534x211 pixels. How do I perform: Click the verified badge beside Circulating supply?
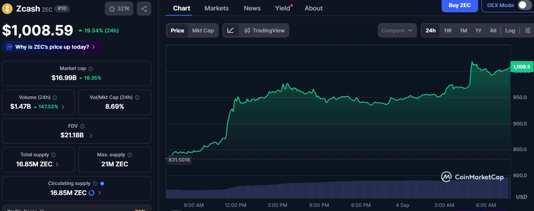tap(102, 183)
